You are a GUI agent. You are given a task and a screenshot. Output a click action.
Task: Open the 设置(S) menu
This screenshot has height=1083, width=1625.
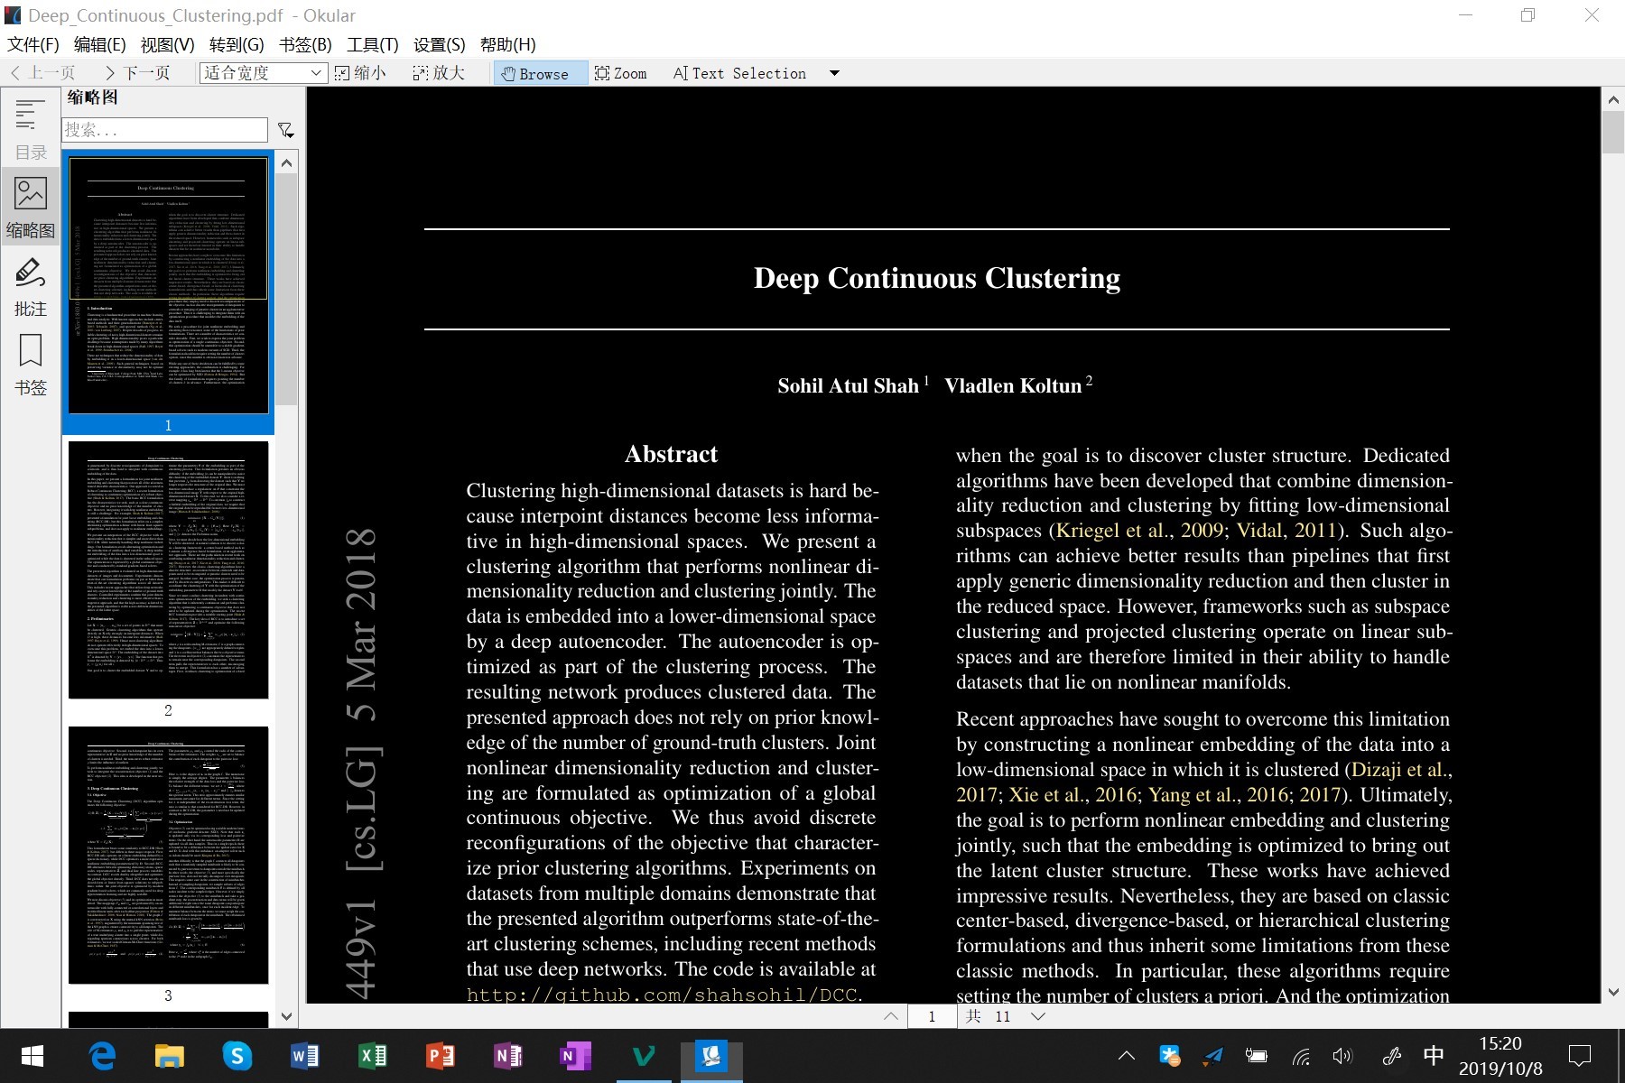pos(439,44)
